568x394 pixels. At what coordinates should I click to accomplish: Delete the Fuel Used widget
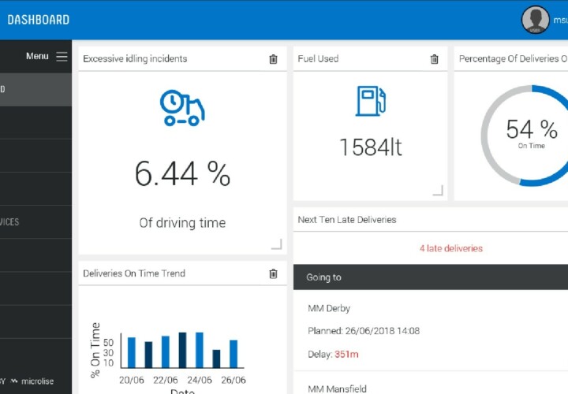[x=434, y=59]
